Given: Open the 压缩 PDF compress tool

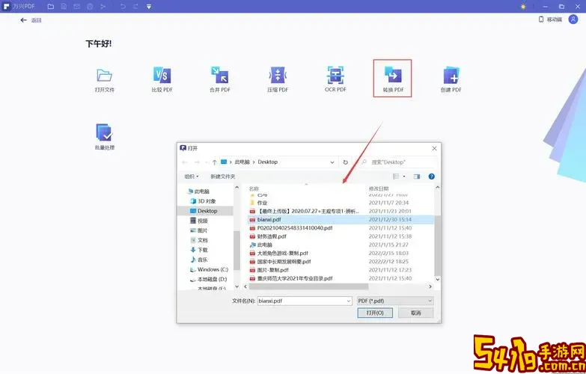Looking at the screenshot, I should coord(278,80).
